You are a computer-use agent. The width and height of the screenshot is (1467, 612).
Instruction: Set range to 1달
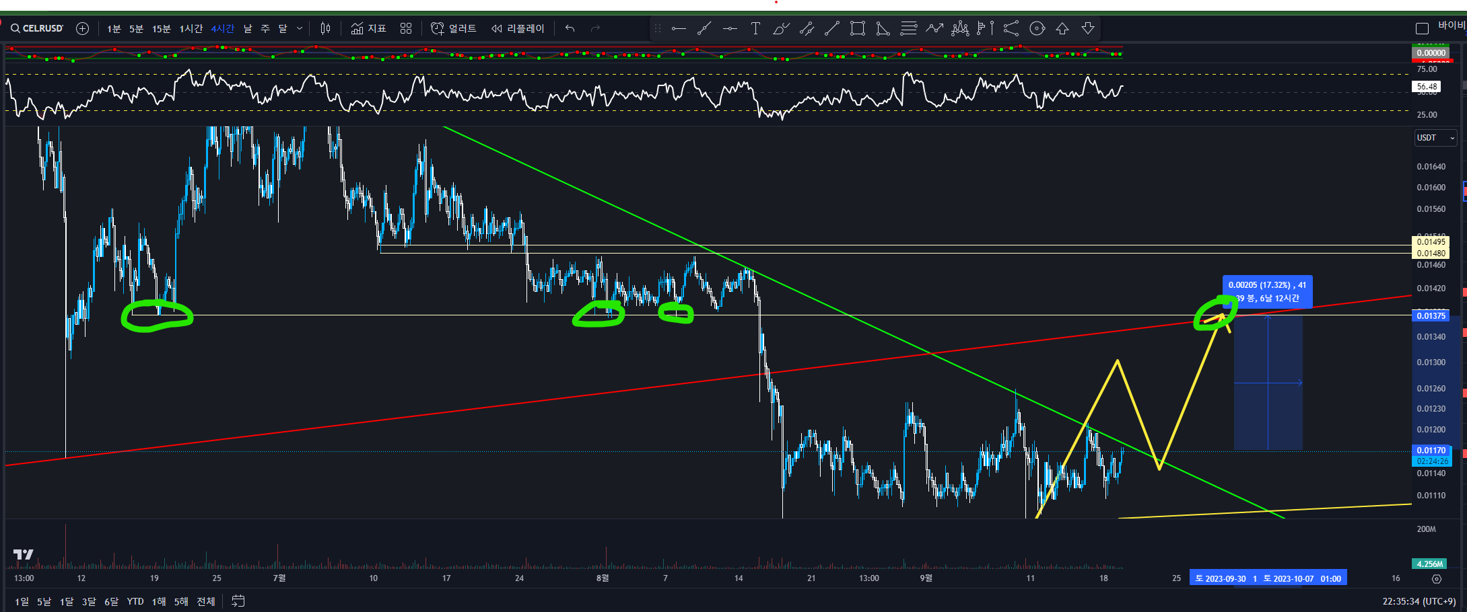(67, 601)
